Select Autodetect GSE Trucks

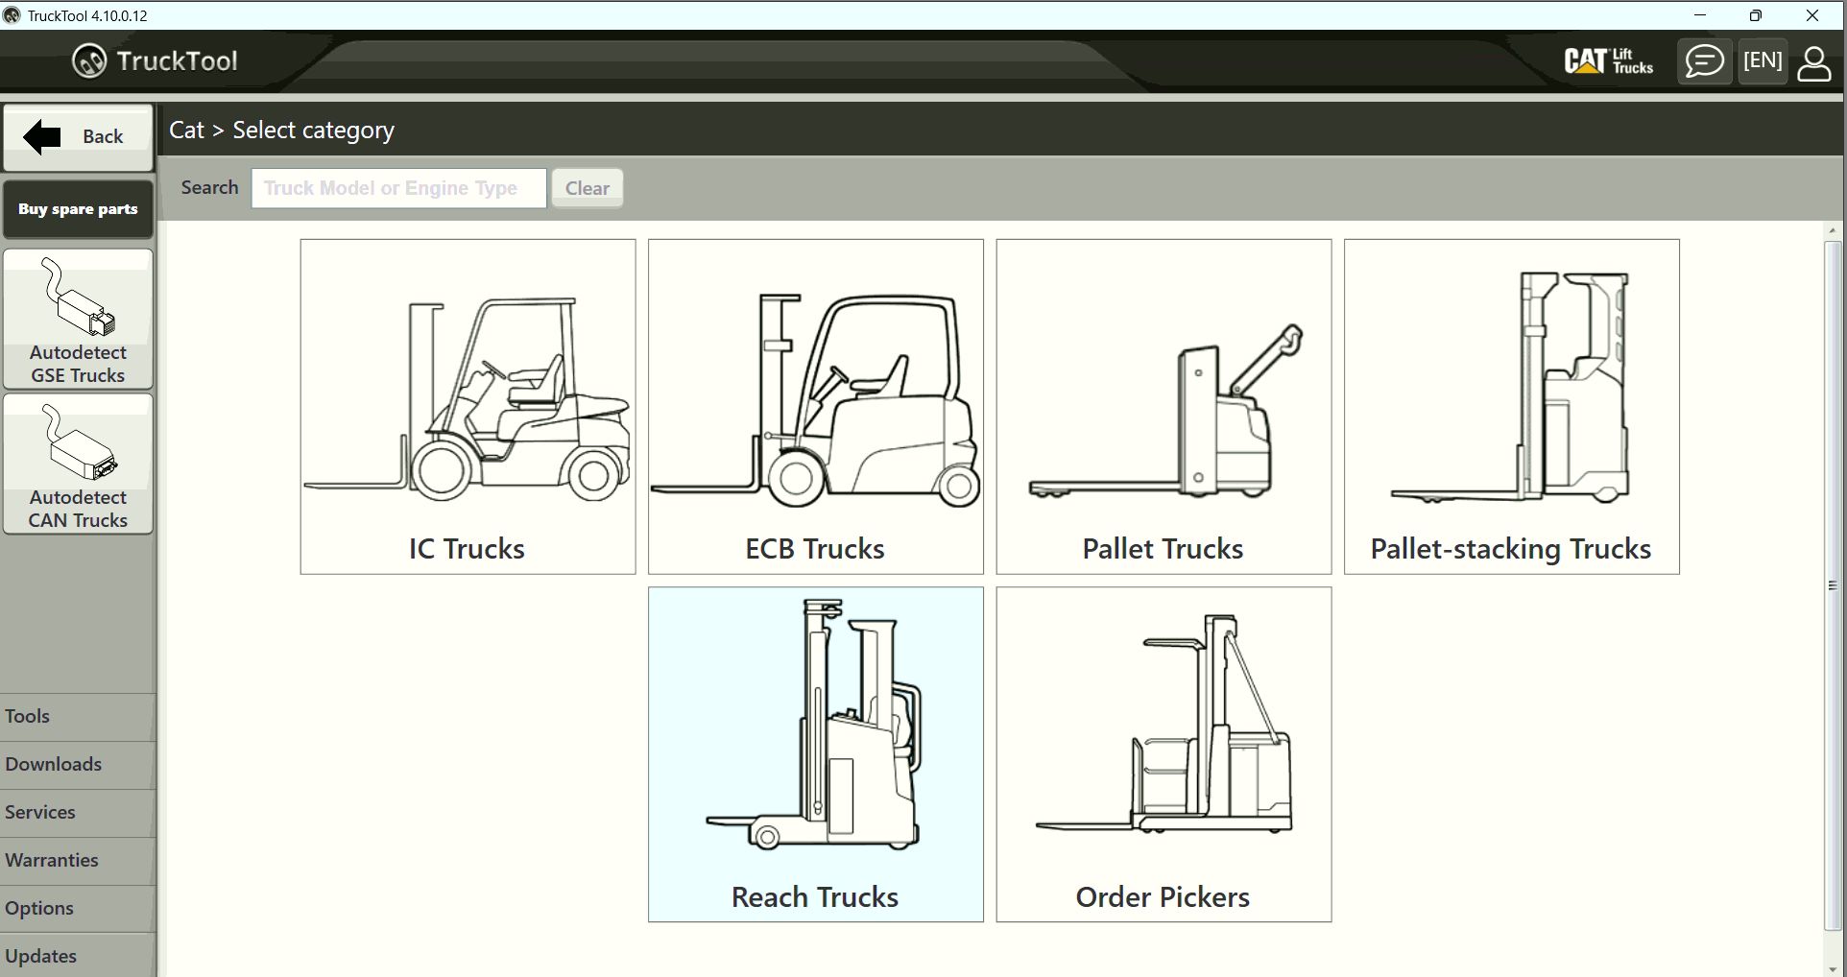(x=77, y=317)
